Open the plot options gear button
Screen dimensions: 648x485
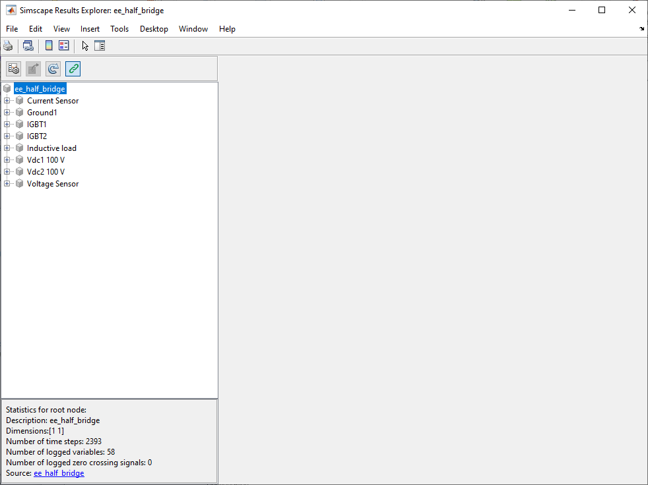(14, 69)
